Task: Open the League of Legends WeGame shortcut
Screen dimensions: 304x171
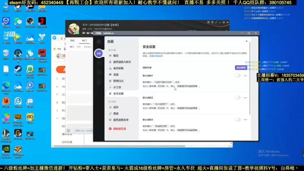Action: point(6,136)
